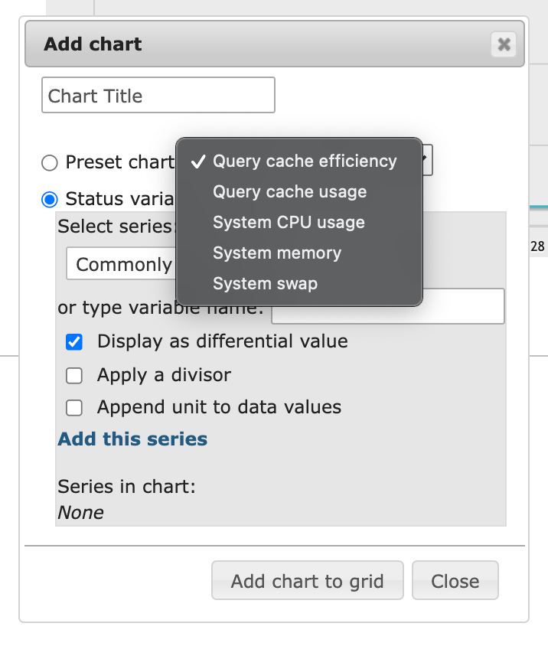Click the Close button at dialog bottom
548x646 pixels.
pos(455,580)
